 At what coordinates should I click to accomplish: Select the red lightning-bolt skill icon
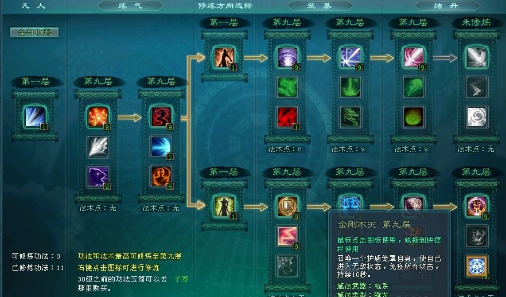pyautogui.click(x=287, y=236)
